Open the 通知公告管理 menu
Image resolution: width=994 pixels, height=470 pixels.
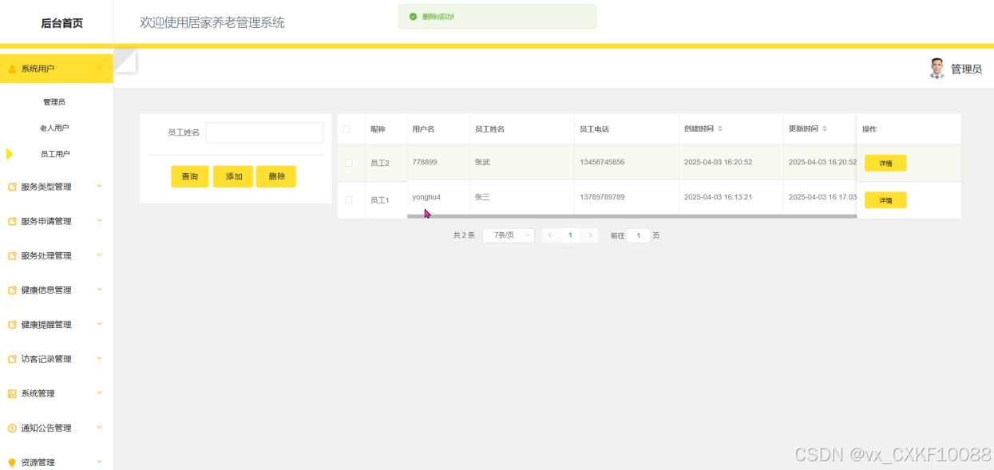click(56, 428)
